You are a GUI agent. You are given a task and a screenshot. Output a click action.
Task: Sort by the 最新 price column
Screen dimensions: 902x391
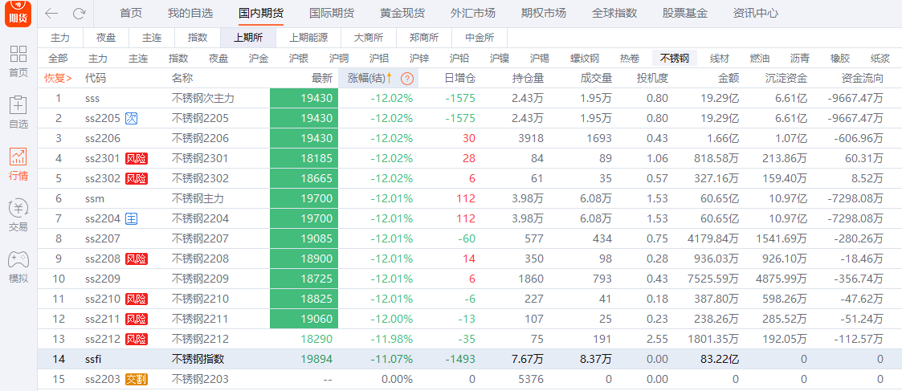pyautogui.click(x=321, y=79)
